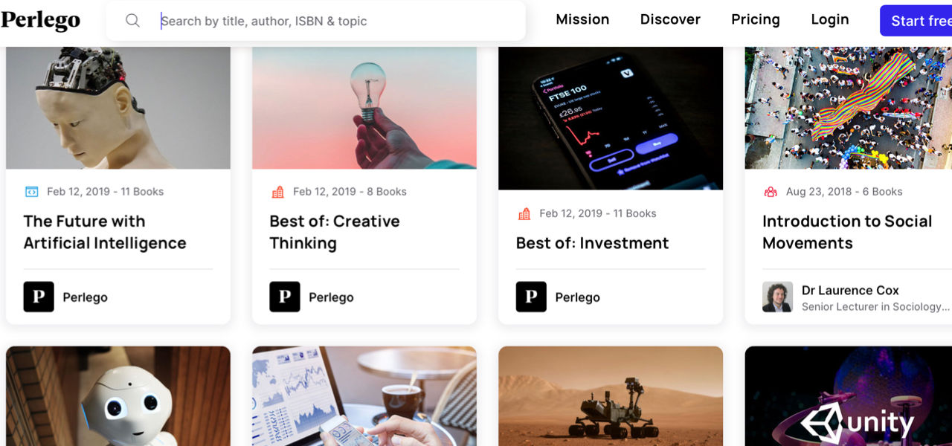Click the blue category icon beside Feb 12, 2019 - 11 Books
Screen dimensions: 952x446
tap(31, 192)
